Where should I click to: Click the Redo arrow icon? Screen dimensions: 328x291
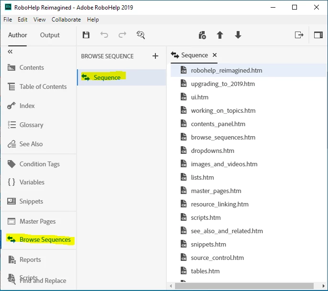coord(122,35)
